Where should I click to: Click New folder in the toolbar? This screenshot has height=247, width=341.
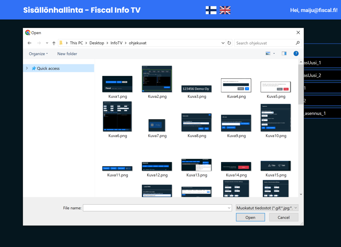(x=67, y=54)
